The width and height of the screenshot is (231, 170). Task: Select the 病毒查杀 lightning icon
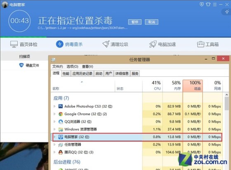point(60,44)
